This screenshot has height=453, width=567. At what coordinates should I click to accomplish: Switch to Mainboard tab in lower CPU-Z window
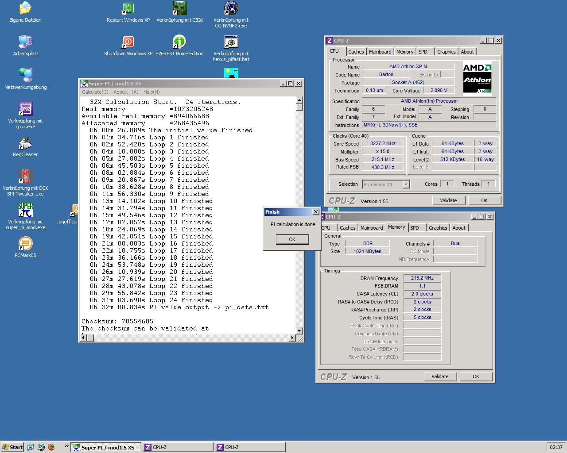point(372,228)
